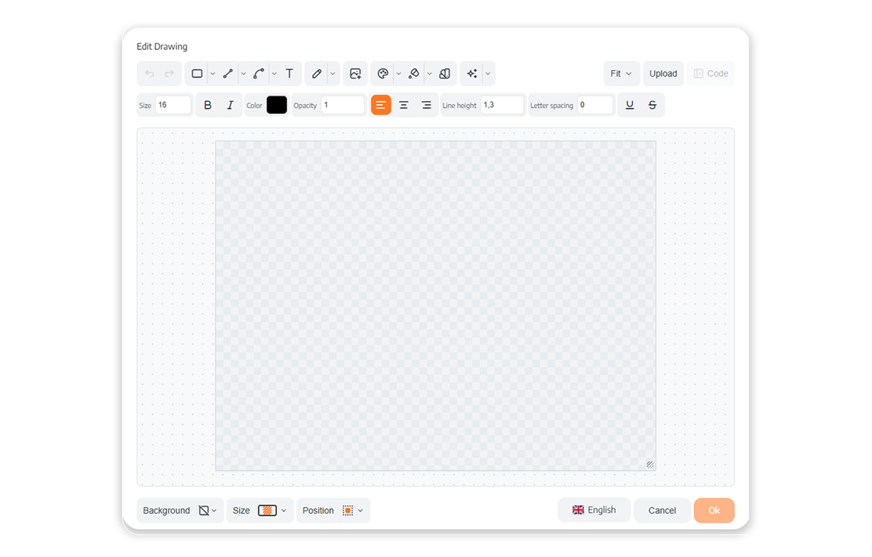This screenshot has width=872, height=557.
Task: Open the Background dropdown
Action: [x=180, y=511]
